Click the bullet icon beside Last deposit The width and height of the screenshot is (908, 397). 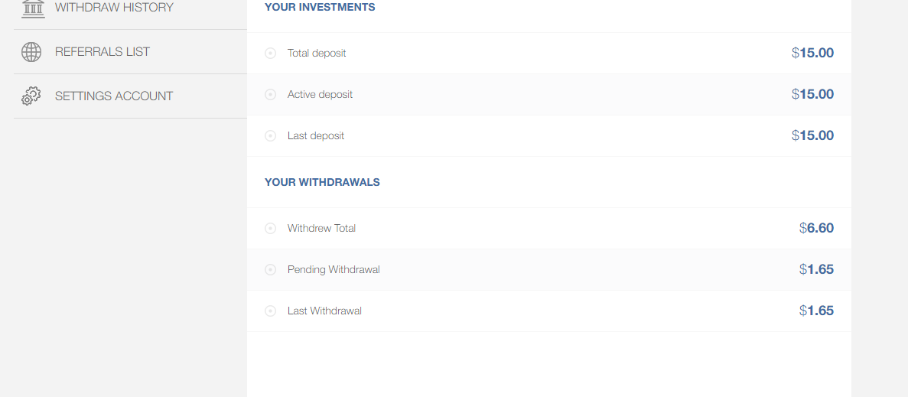click(270, 136)
